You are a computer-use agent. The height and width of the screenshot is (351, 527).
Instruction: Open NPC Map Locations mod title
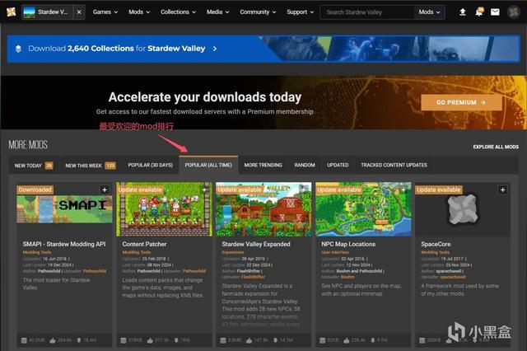[x=348, y=244]
